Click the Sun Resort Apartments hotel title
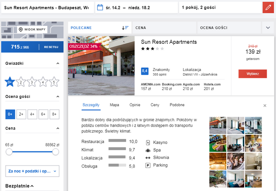Viewport: 276px width, 191px height. 169,42
